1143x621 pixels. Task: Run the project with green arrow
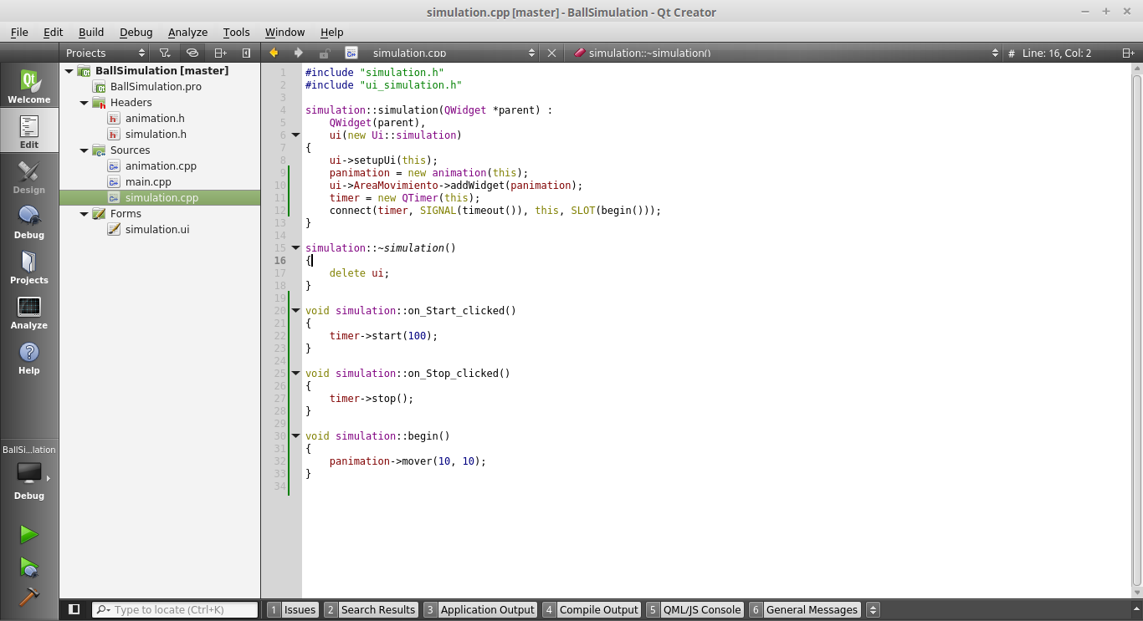(x=29, y=534)
